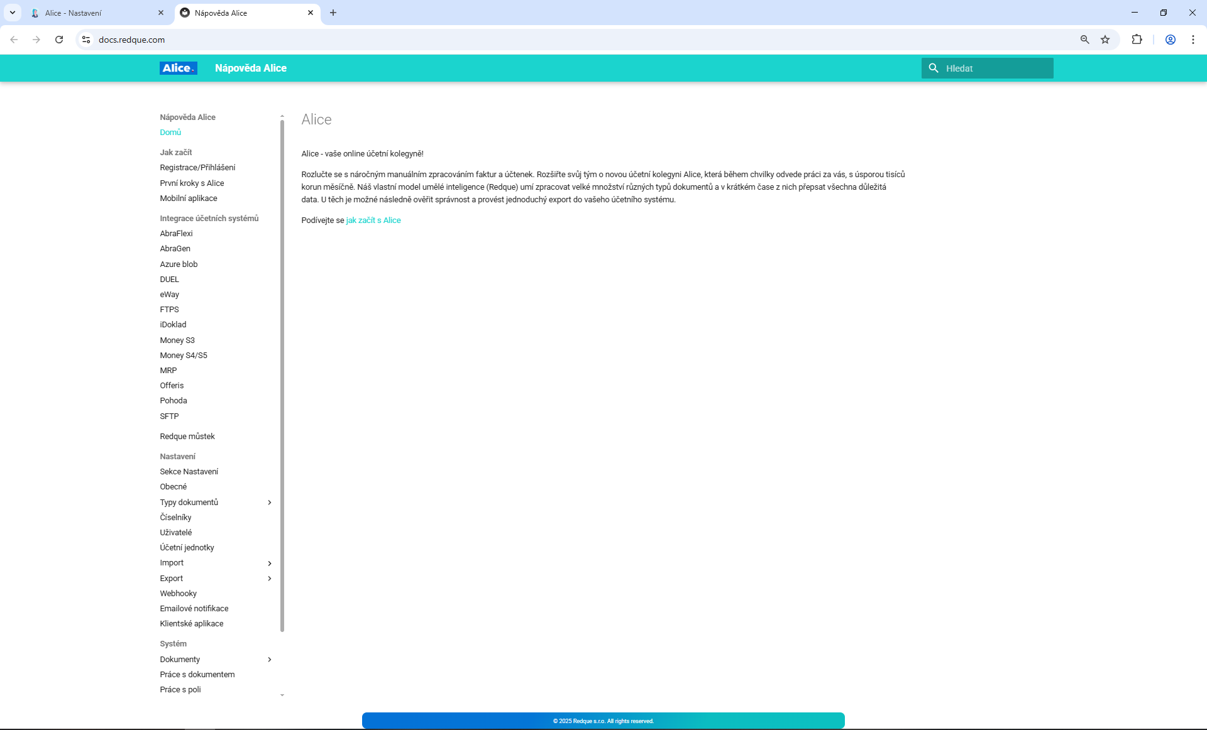Expand Typy dokumentů chevron
1207x730 pixels.
pyautogui.click(x=270, y=503)
